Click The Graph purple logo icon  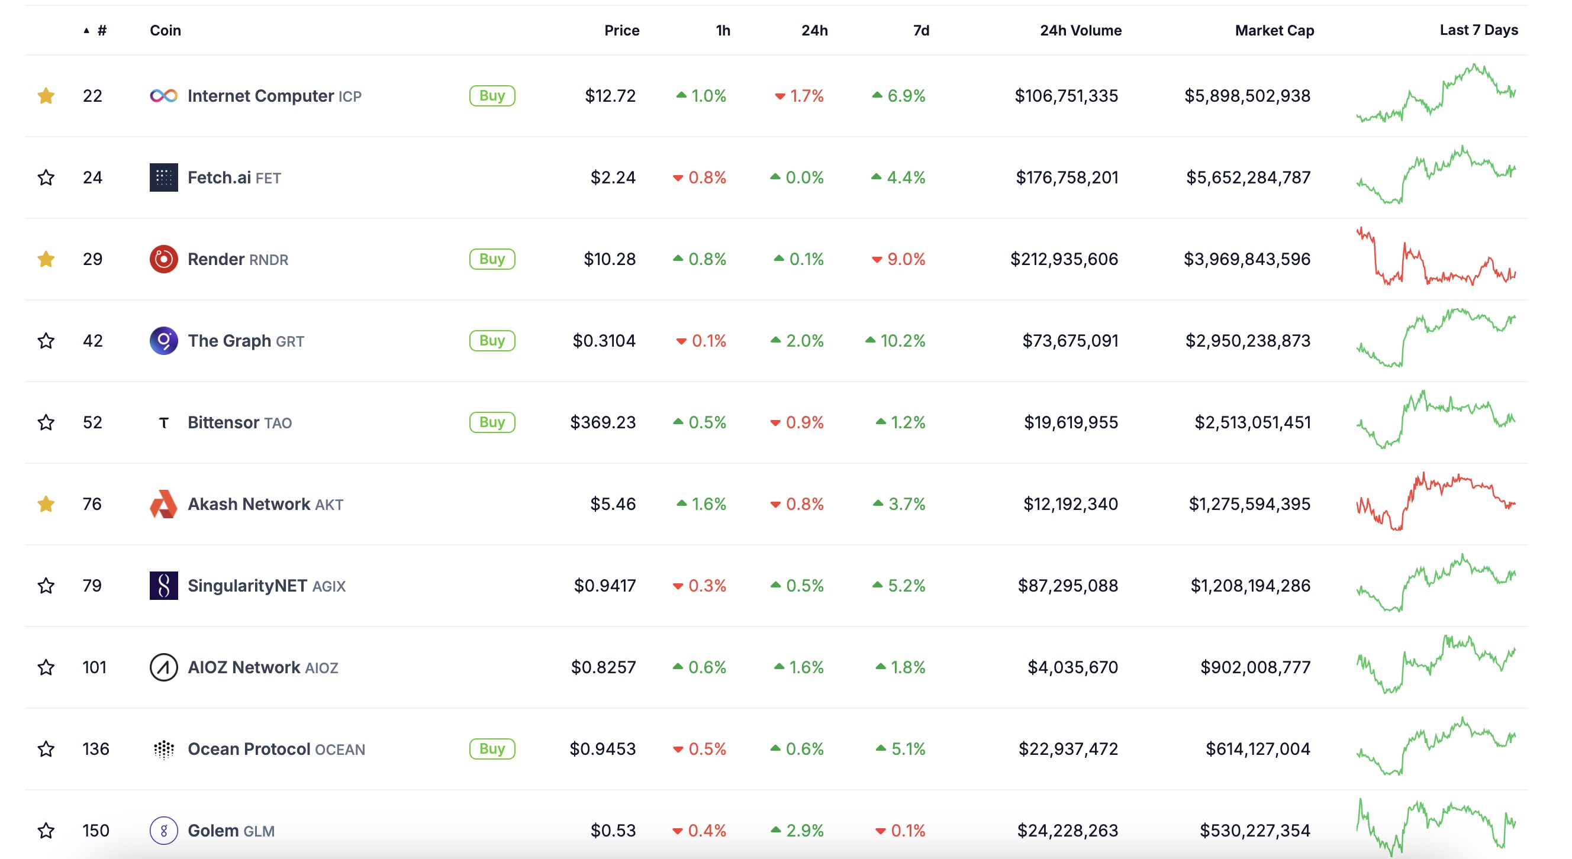tap(163, 340)
